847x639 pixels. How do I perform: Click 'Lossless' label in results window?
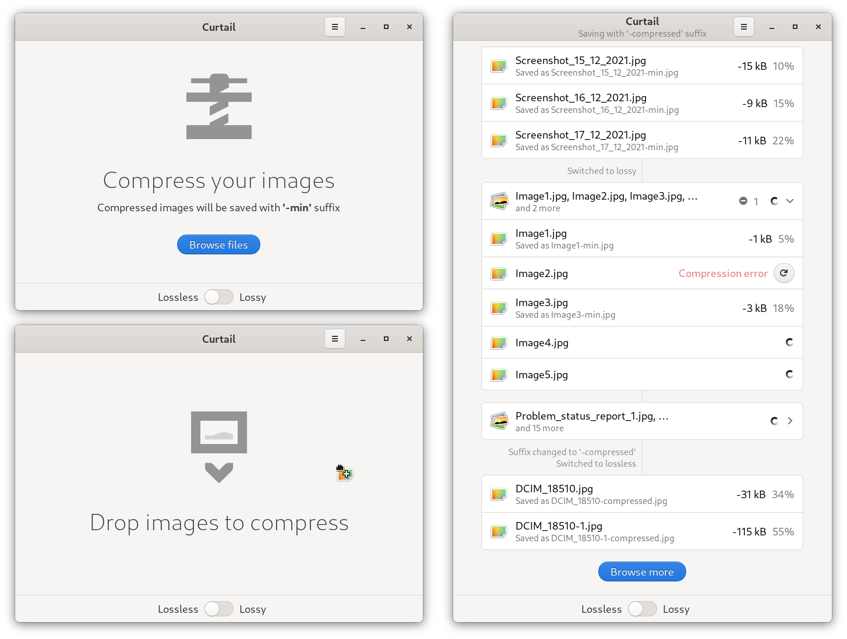pyautogui.click(x=601, y=609)
